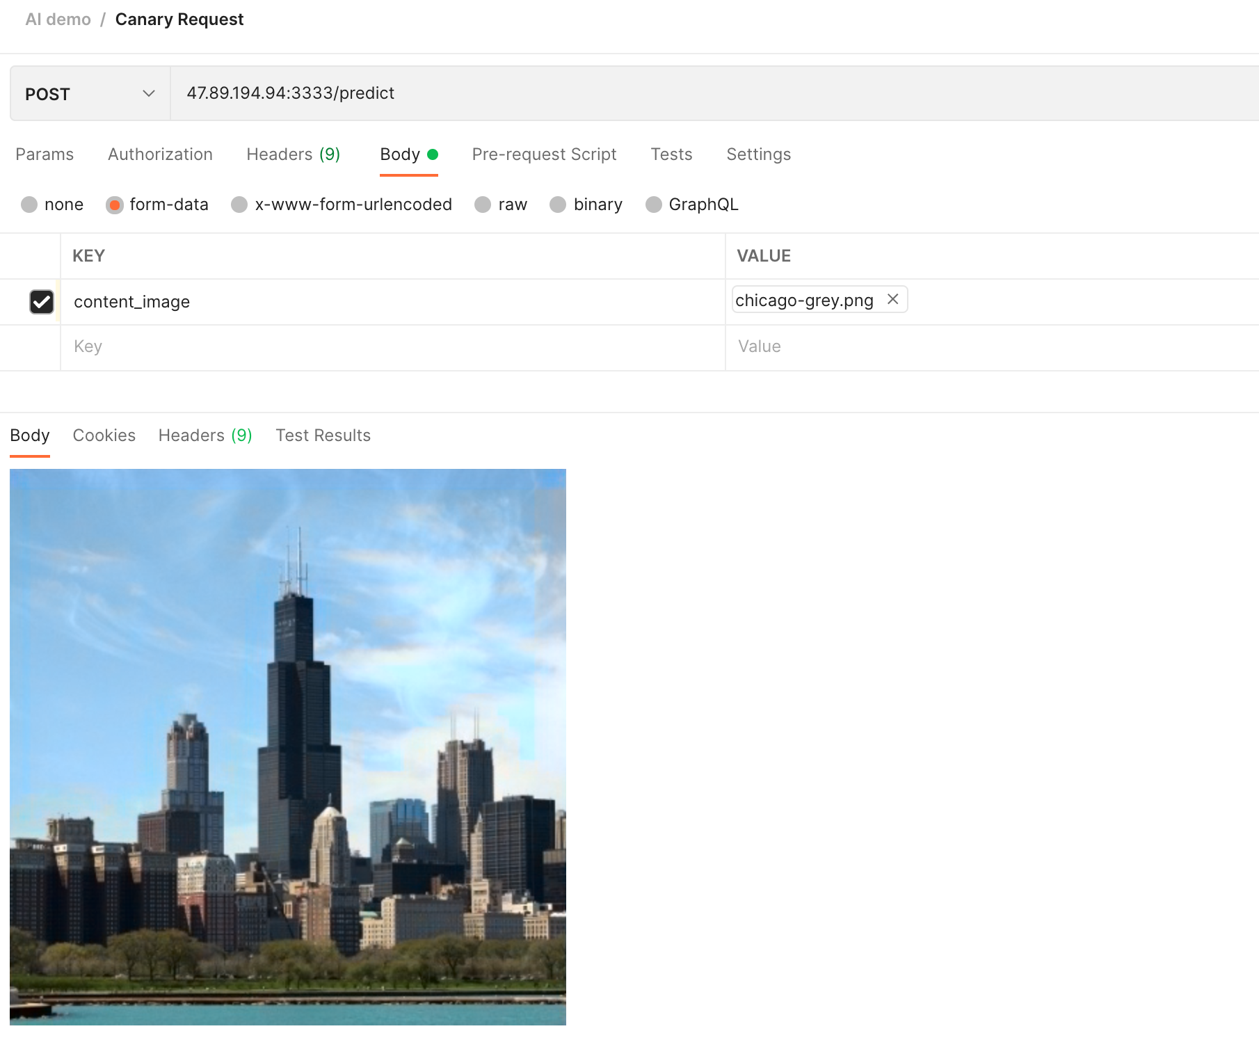This screenshot has width=1259, height=1063.
Task: Uncheck the content_image row checkbox
Action: [x=42, y=302]
